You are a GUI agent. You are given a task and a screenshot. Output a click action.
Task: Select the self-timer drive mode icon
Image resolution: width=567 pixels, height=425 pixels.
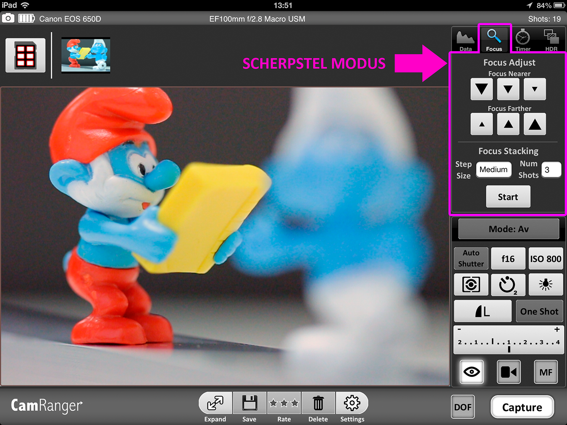(x=508, y=284)
